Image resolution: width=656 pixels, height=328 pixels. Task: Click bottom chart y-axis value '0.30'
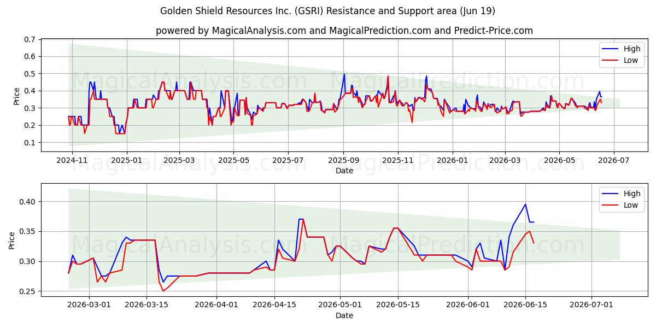pos(27,261)
